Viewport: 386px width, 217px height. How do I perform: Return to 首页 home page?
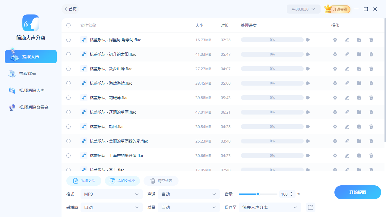click(70, 9)
